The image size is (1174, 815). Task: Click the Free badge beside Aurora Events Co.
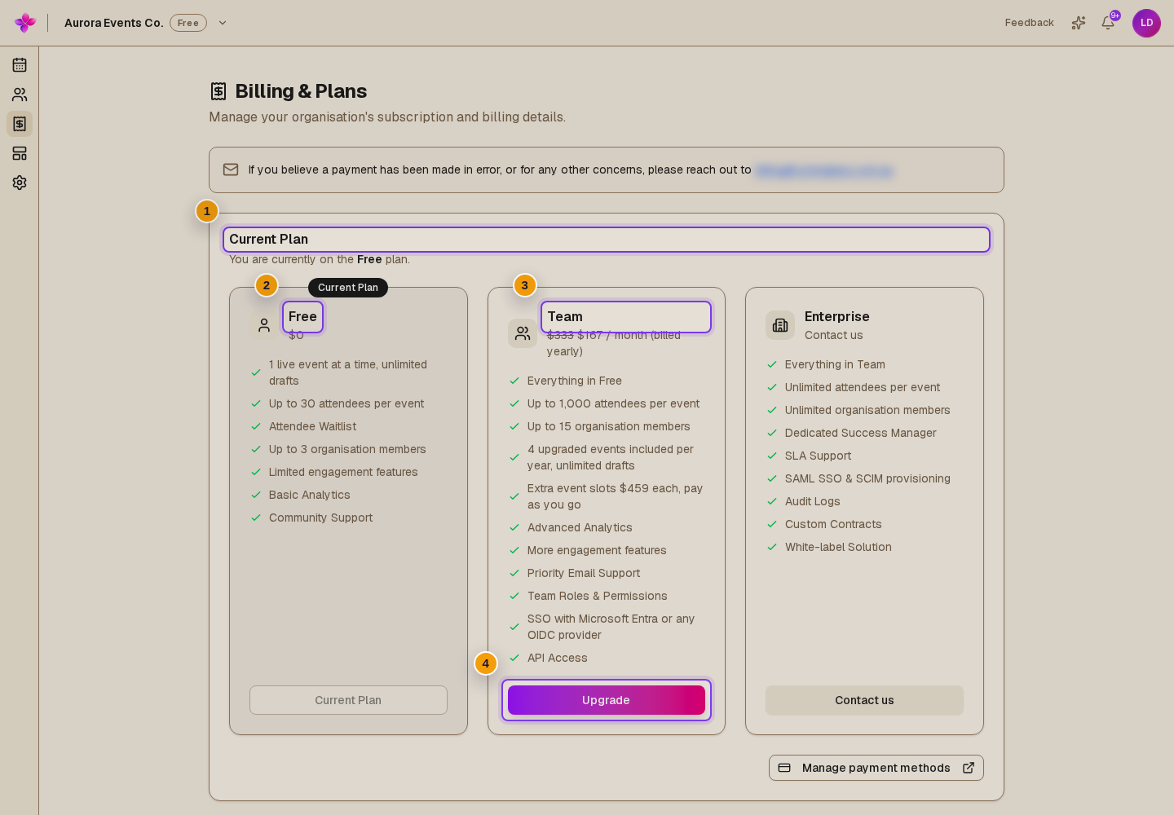(x=188, y=23)
